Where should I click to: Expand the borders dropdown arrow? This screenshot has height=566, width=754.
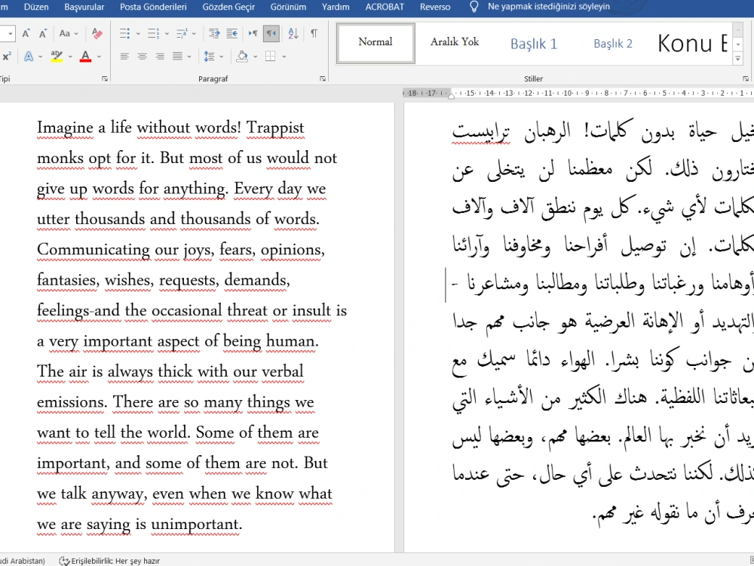(284, 57)
